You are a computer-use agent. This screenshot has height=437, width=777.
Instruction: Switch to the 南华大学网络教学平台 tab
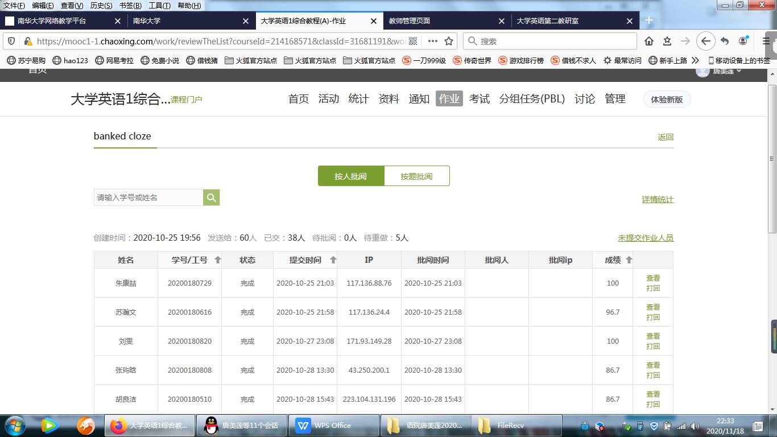(63, 20)
